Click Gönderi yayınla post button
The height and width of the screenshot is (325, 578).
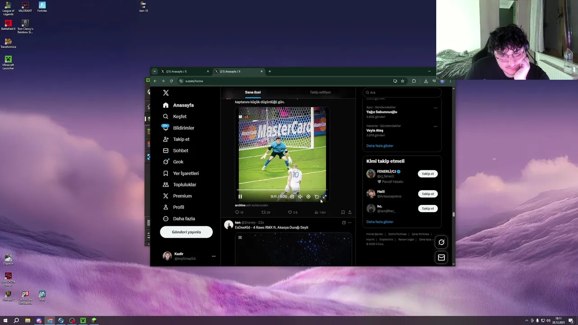tap(186, 232)
